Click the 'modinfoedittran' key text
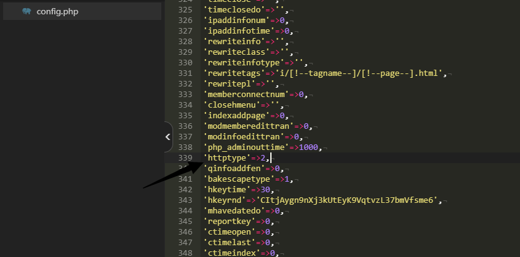The width and height of the screenshot is (520, 257). [x=243, y=137]
